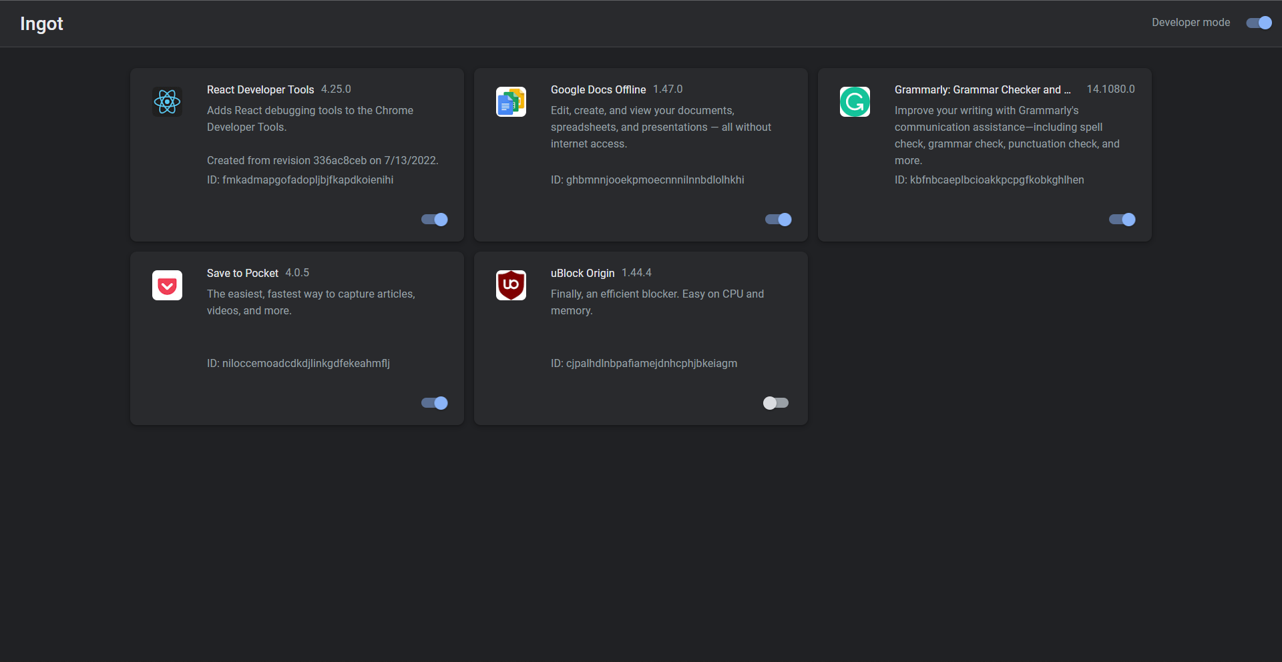Click 'Edit, create, and view your documents' description
The width and height of the screenshot is (1282, 662).
click(661, 127)
